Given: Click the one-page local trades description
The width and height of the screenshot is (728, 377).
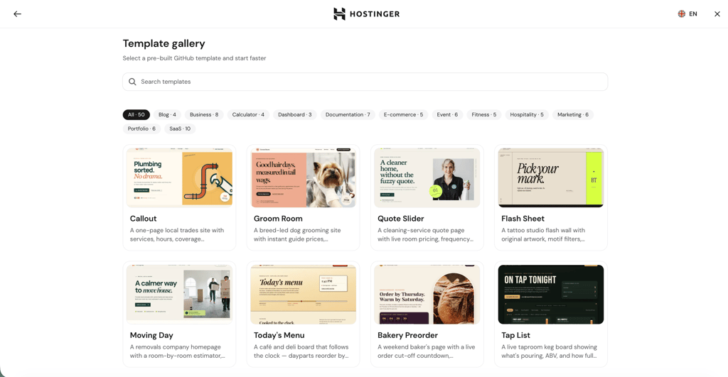Looking at the screenshot, I should click(177, 234).
